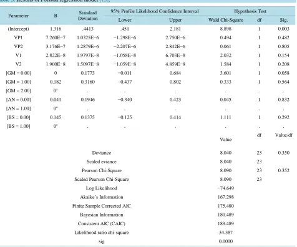Select the Wald value '3.601'
This screenshot has width=297, height=247.
(226, 73)
